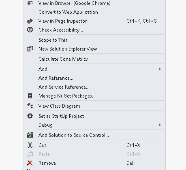Viewport: 186px width, 170px height.
Task: Click the New Solution Explorer View icon
Action: pyautogui.click(x=30, y=49)
